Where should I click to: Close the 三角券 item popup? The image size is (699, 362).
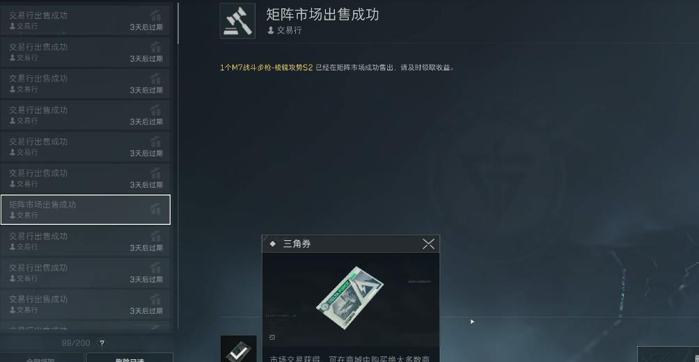(428, 244)
